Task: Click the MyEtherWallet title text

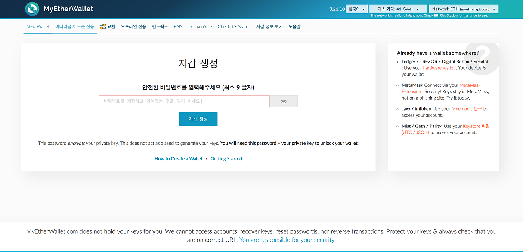Action: (x=68, y=9)
